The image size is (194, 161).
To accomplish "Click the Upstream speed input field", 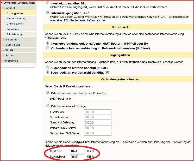I will point(77,151).
